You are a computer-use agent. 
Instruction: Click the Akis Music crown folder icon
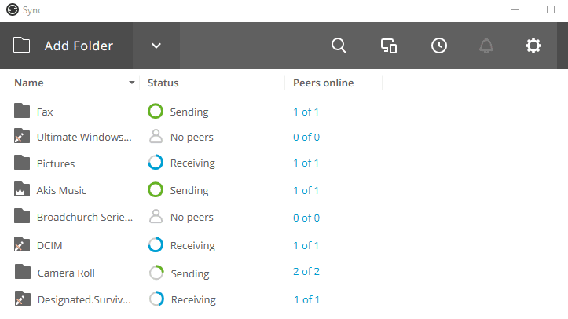click(x=22, y=189)
